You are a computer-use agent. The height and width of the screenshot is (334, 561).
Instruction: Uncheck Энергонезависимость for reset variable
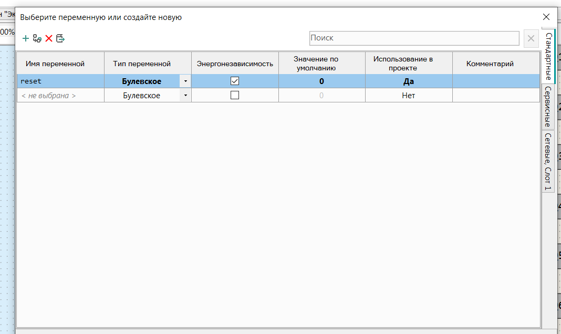(x=235, y=81)
